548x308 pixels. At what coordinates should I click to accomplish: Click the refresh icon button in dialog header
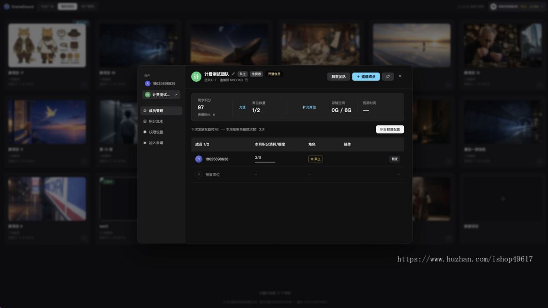click(x=388, y=77)
